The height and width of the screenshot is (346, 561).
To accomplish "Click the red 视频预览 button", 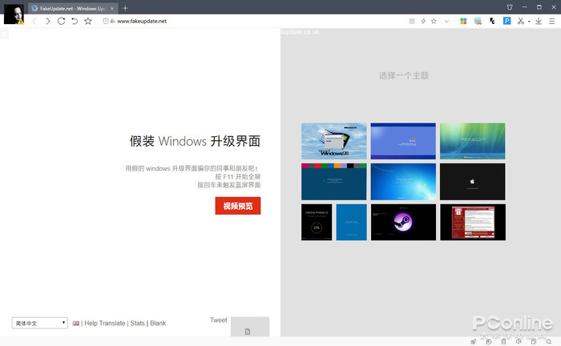I will coord(238,206).
